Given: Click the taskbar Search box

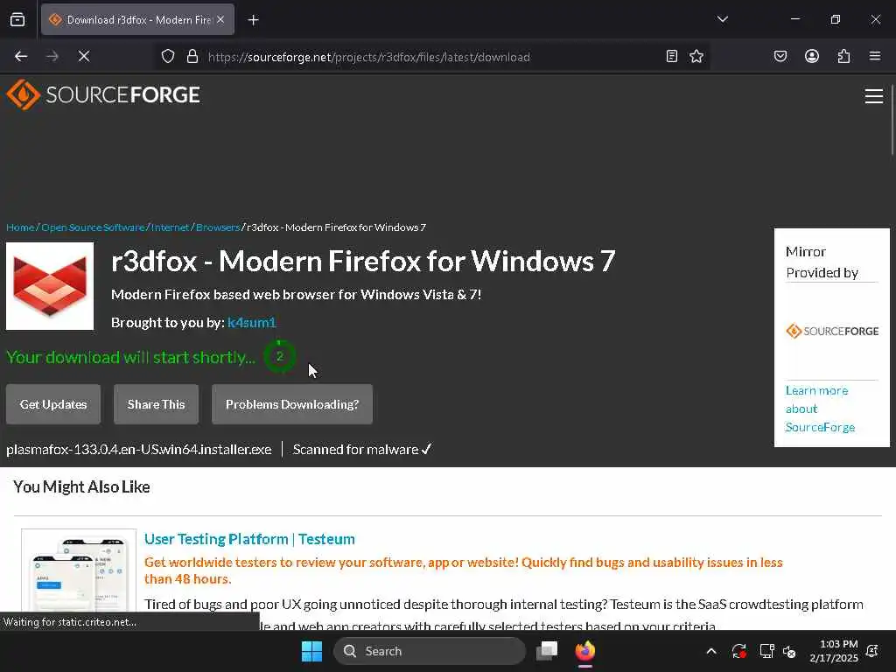Looking at the screenshot, I should point(429,651).
